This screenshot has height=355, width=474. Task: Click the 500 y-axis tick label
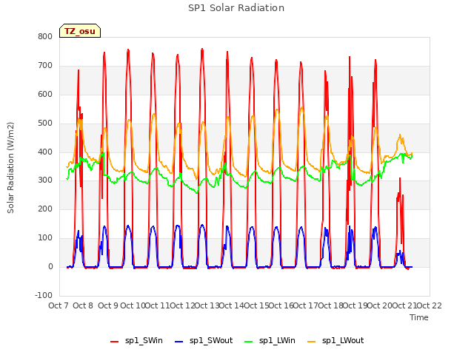pyautogui.click(x=45, y=124)
